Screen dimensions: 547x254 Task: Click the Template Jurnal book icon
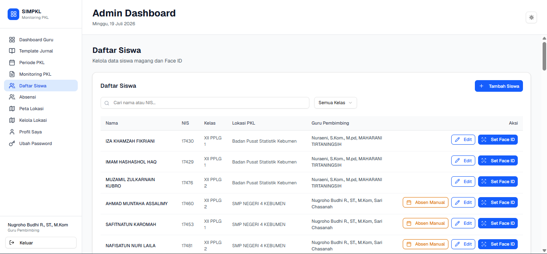[12, 51]
